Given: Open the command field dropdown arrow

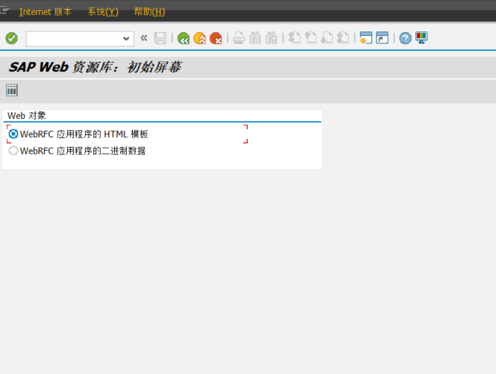Looking at the screenshot, I should click(x=126, y=39).
